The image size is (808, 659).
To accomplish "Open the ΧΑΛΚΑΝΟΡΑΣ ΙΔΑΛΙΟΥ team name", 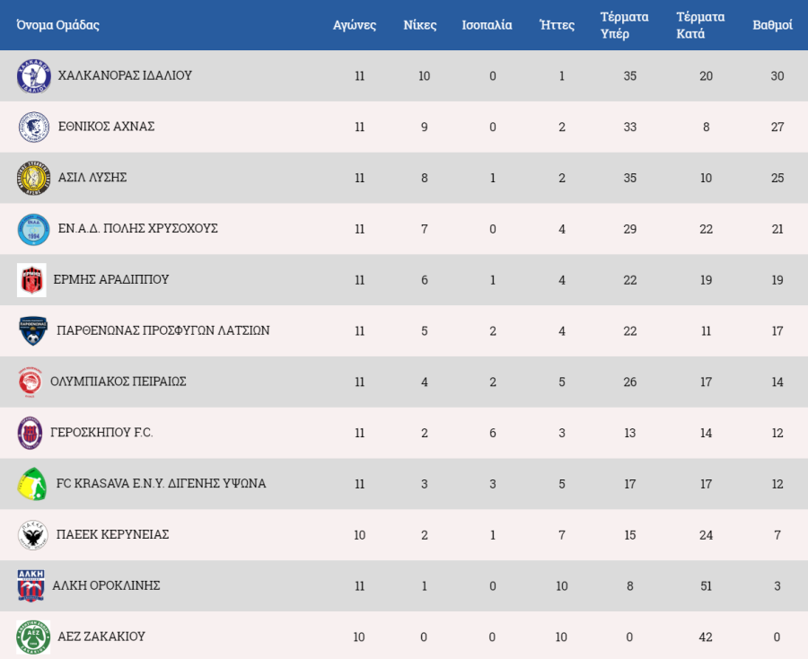I will point(125,75).
